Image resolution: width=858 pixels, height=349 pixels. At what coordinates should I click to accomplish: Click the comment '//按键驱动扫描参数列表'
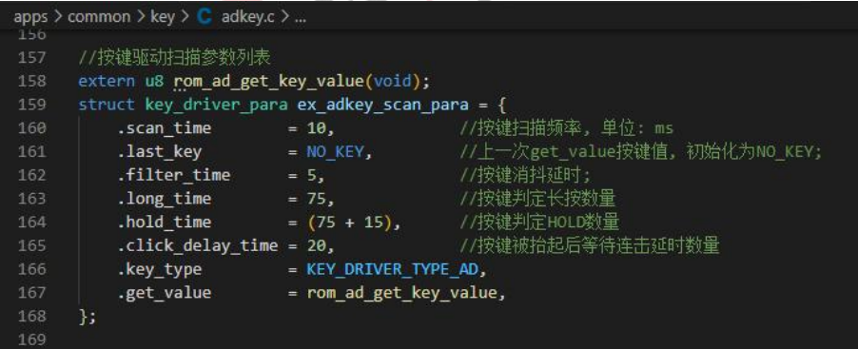[x=175, y=57]
